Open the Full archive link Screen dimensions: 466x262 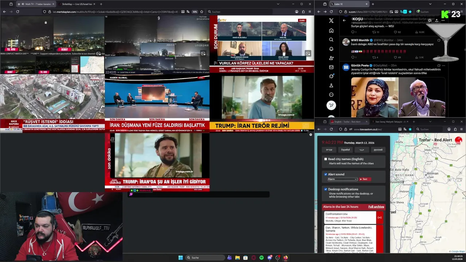pyautogui.click(x=376, y=207)
